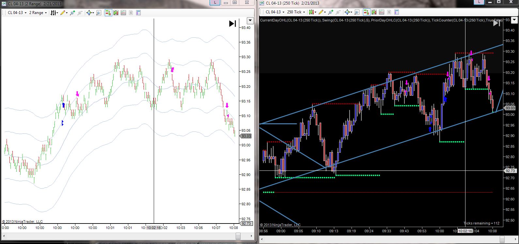
Task: Expand drawing tools dropdown arrow in 2 Range chart
Action: pyautogui.click(x=67, y=13)
